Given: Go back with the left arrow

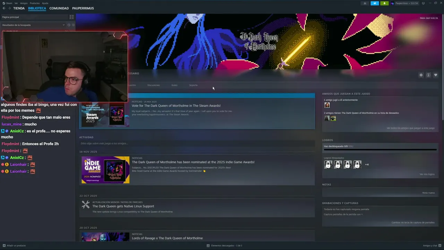Looking at the screenshot, I should coord(4,8).
